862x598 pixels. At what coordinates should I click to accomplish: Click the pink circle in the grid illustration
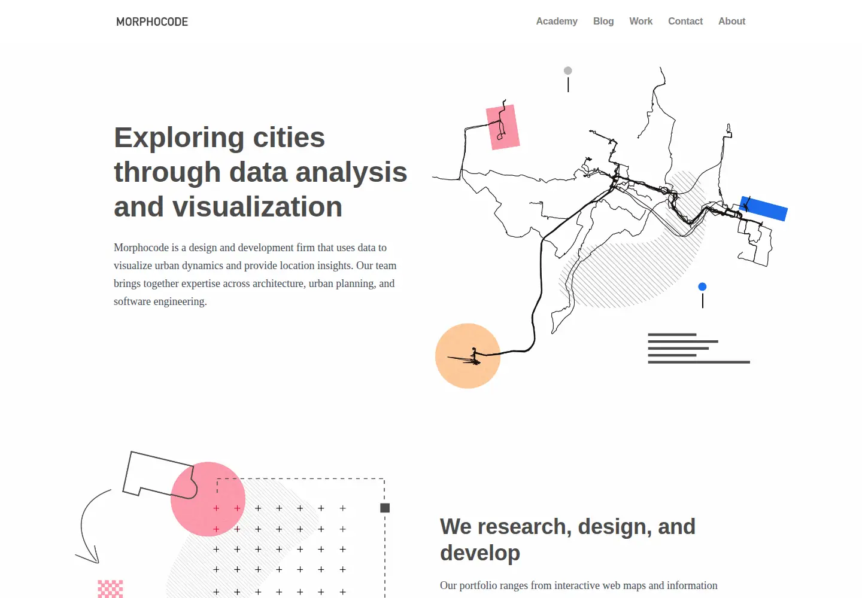(208, 499)
